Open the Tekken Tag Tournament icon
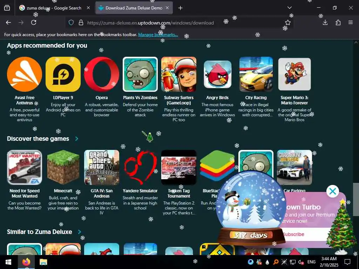The width and height of the screenshot is (359, 269). point(178,167)
